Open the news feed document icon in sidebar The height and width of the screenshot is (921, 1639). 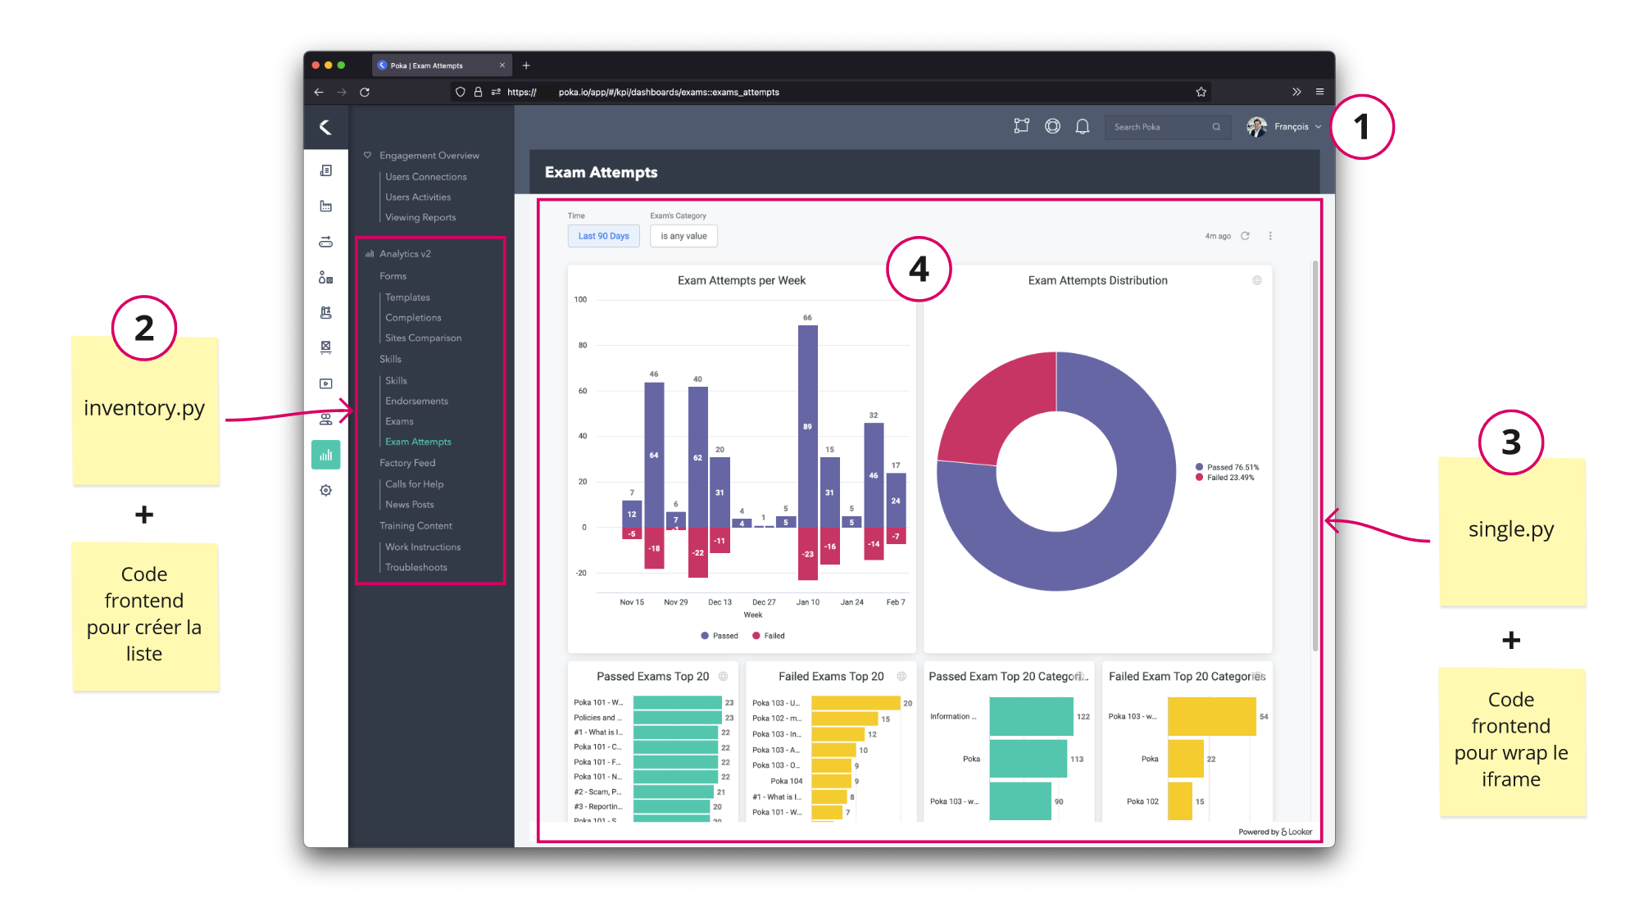point(325,170)
